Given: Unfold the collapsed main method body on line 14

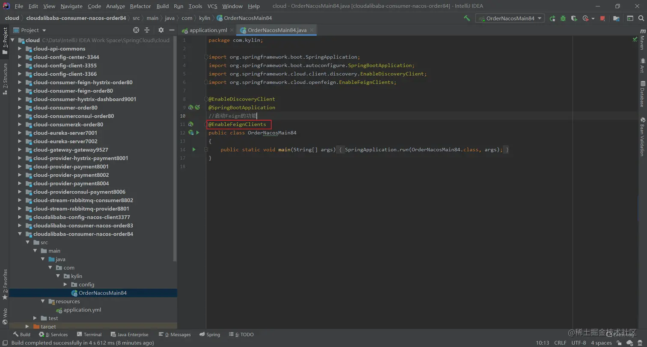Looking at the screenshot, I should click(x=206, y=149).
